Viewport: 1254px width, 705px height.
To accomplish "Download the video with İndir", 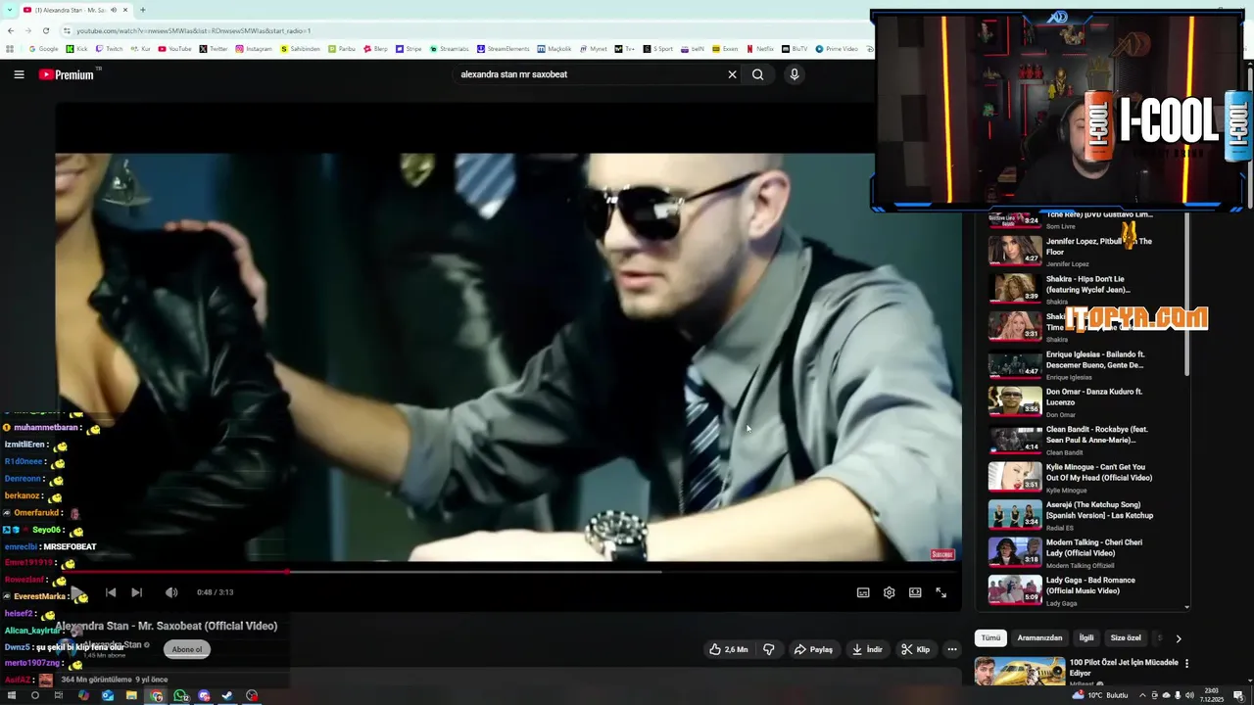I will click(868, 649).
